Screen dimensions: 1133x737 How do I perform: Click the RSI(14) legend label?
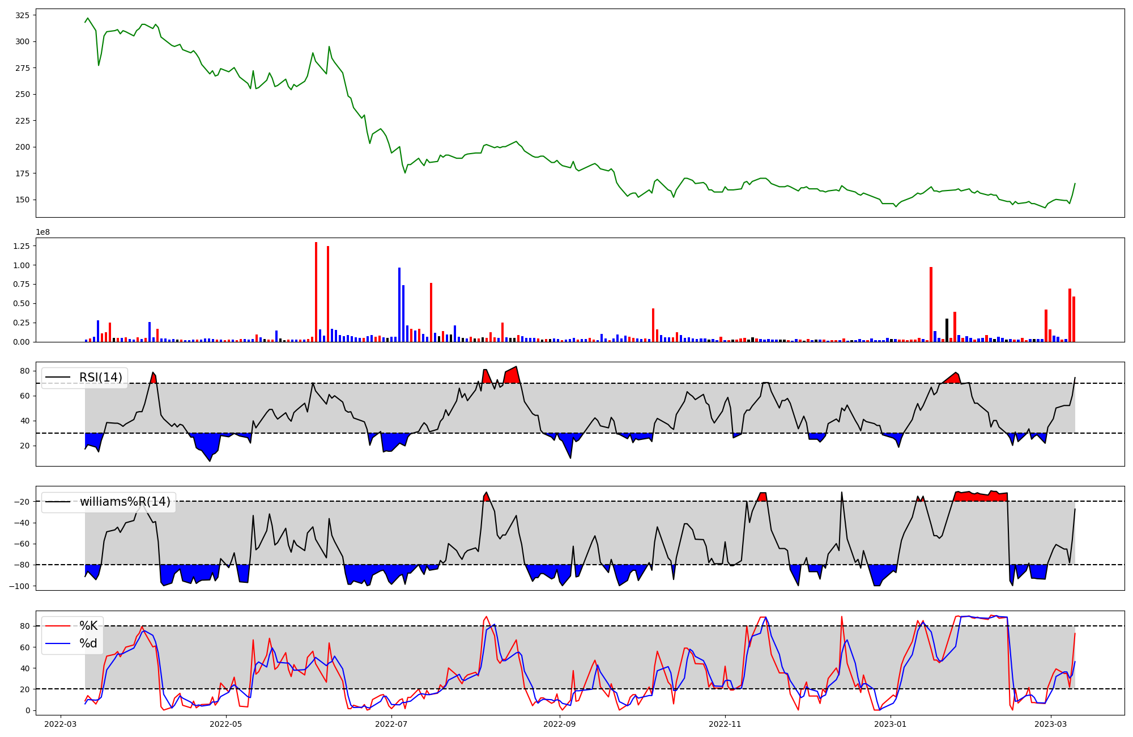[x=100, y=378]
